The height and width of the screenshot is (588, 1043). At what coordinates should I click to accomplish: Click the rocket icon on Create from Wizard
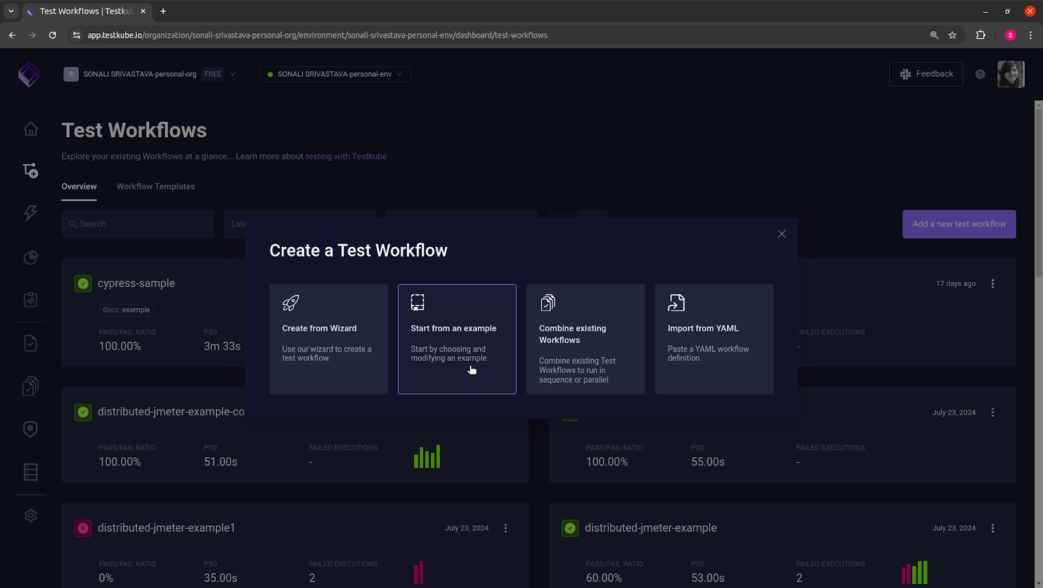click(291, 303)
